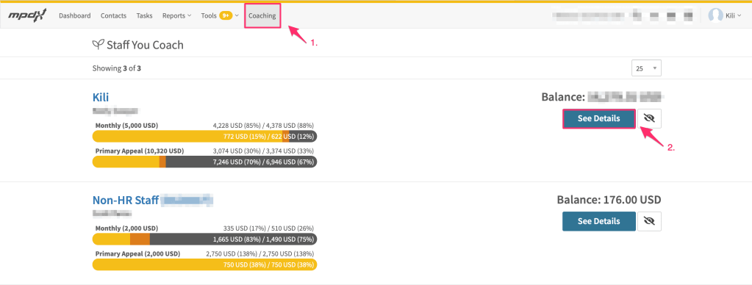Select the 'Balance: 176.00 USD' text
This screenshot has height=285, width=752.
point(609,200)
